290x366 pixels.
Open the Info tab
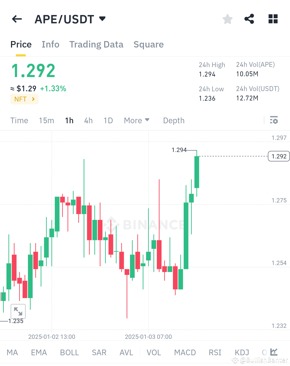[50, 44]
